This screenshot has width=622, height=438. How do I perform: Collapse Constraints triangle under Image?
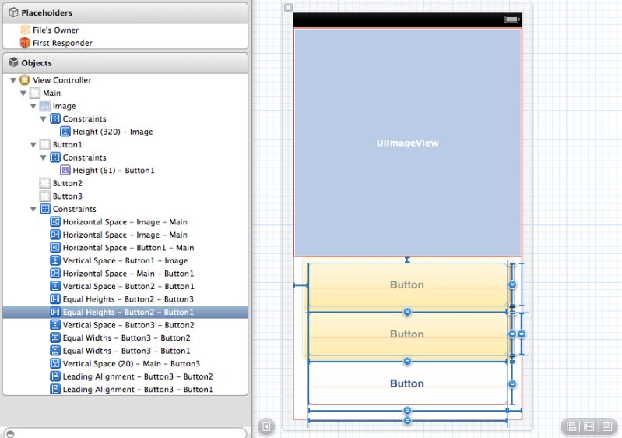(44, 118)
